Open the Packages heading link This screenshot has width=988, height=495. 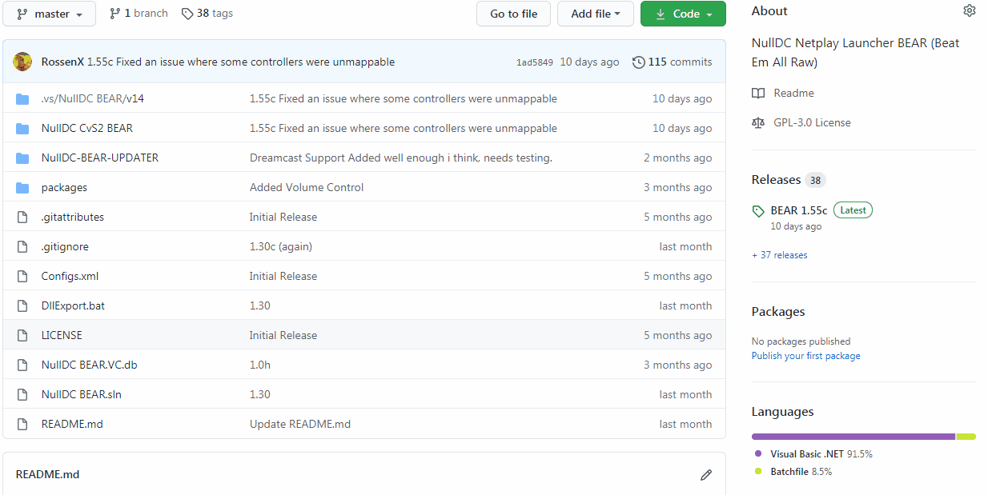[x=778, y=312]
